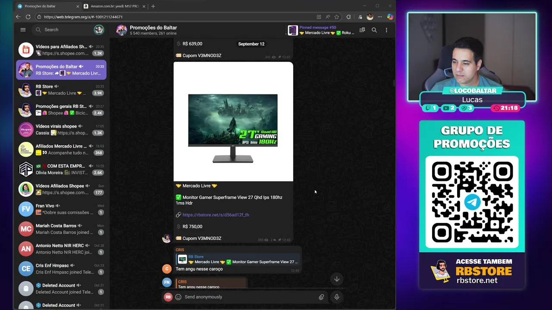The width and height of the screenshot is (552, 310).
Task: Click the ghost avatar of Deleted Account
Action: tap(26, 288)
